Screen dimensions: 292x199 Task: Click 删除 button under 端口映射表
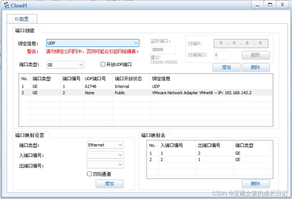[255, 184]
